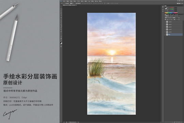The image size is (184, 123).
Task: Click the align top edges icon
Action: 83,3
